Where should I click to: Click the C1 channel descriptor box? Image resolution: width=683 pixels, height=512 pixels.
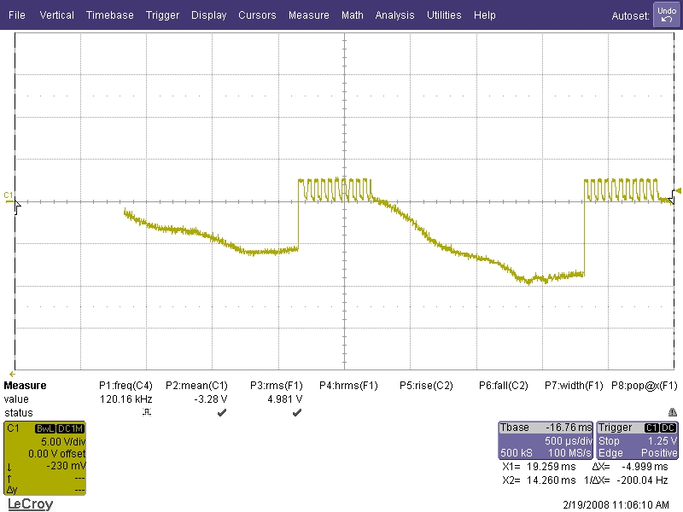(45, 457)
